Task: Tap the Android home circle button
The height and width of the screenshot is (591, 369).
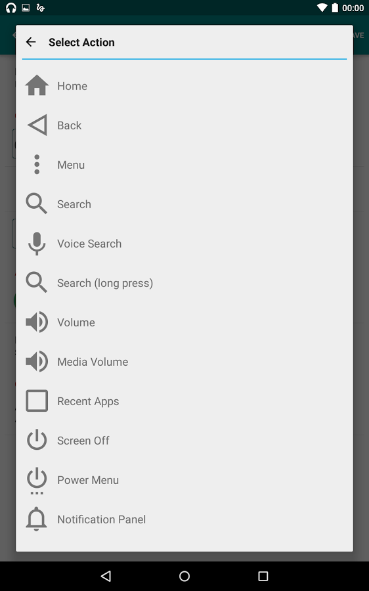Action: (185, 576)
